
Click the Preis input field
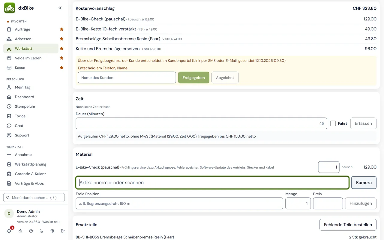click(328, 203)
